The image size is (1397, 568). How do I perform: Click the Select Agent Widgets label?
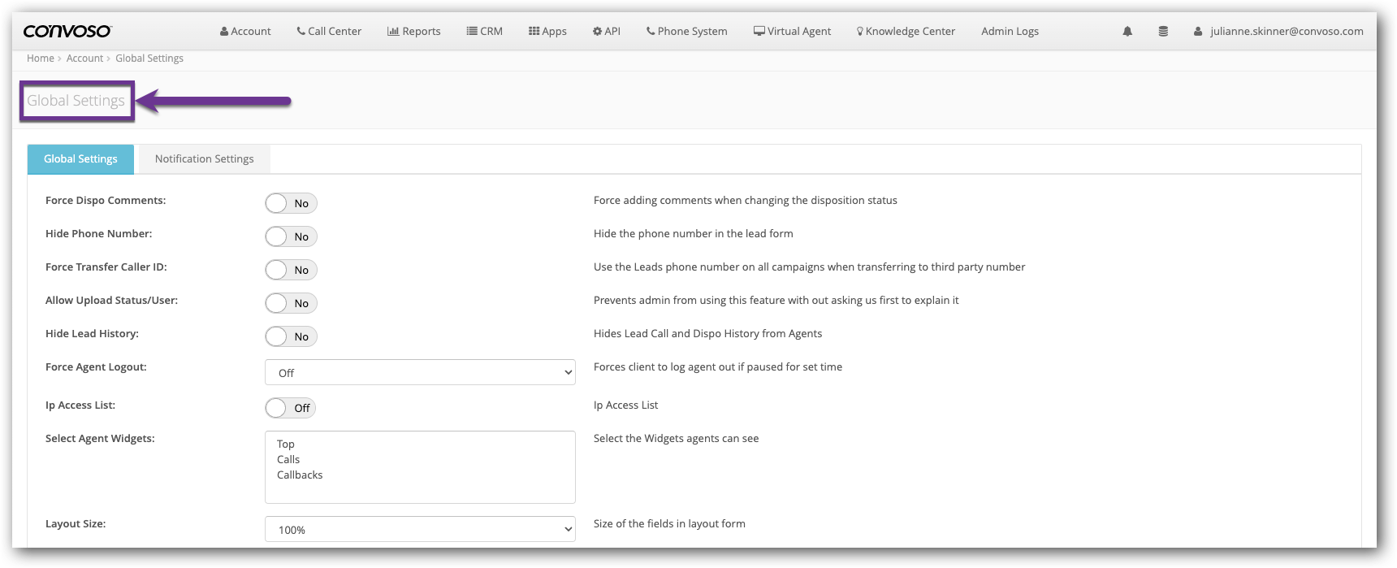100,439
